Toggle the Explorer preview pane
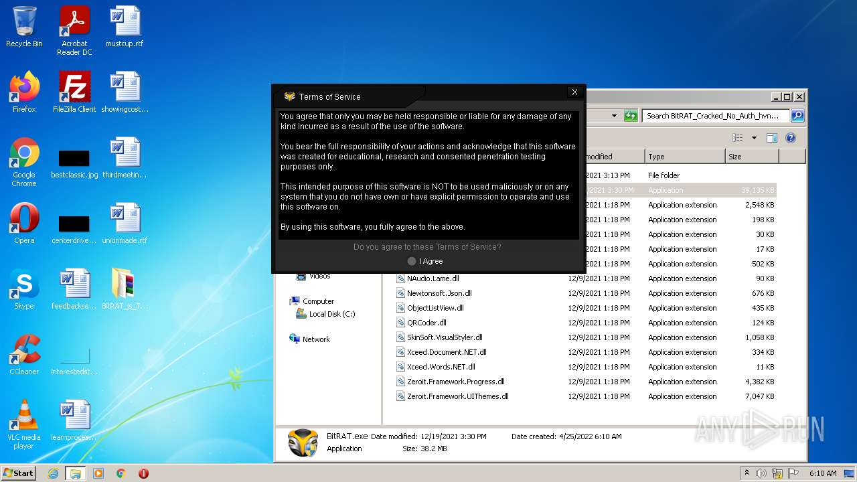This screenshot has width=857, height=482. (771, 138)
